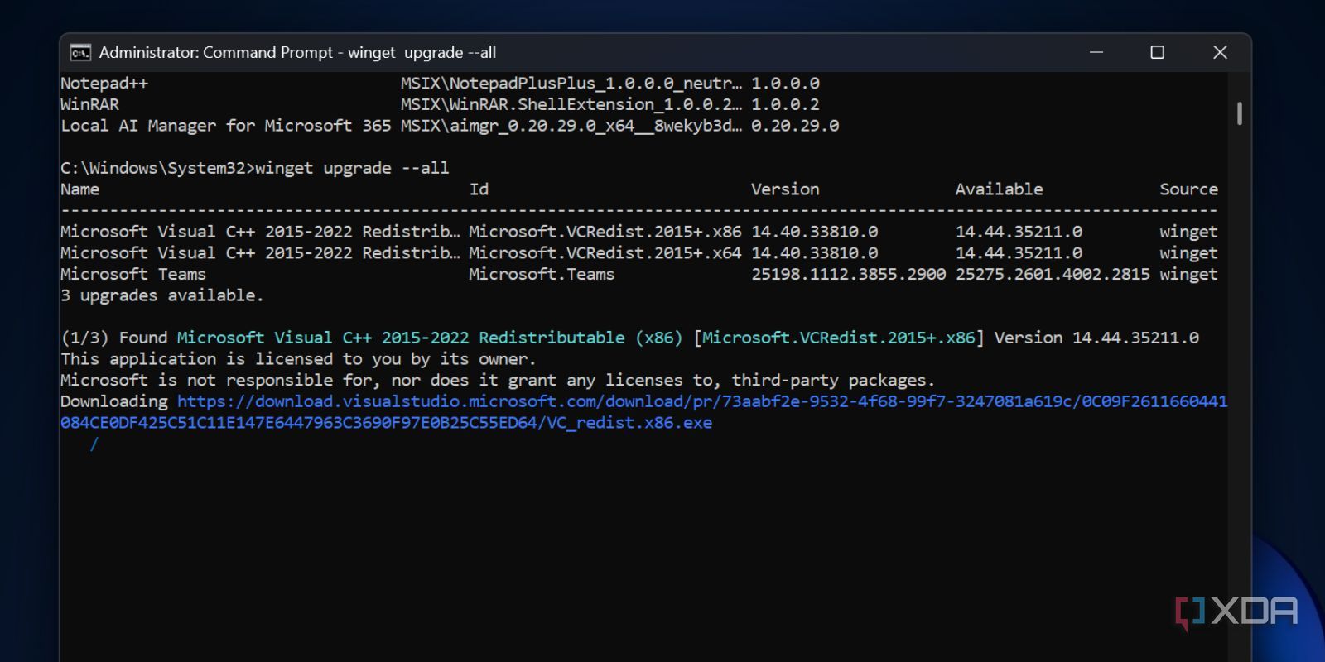The width and height of the screenshot is (1325, 662).
Task: Click '[Microsoft.VCRedist.2015+.x86]' bracketed id
Action: (839, 338)
